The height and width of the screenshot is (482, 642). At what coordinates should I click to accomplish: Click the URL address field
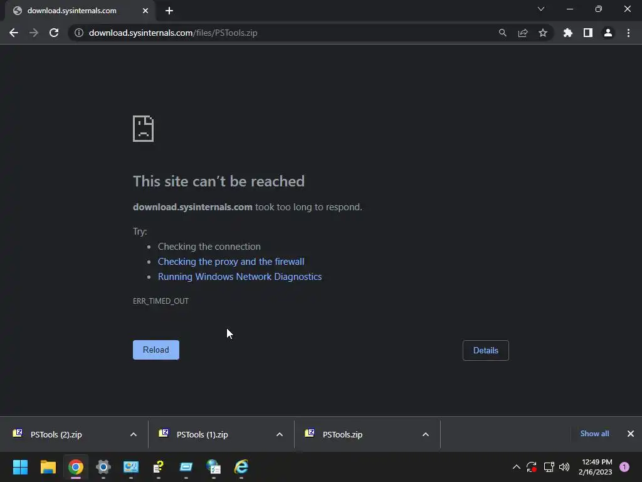pos(287,33)
